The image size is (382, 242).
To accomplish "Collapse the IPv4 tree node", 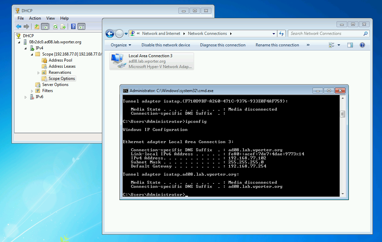I will [x=25, y=48].
